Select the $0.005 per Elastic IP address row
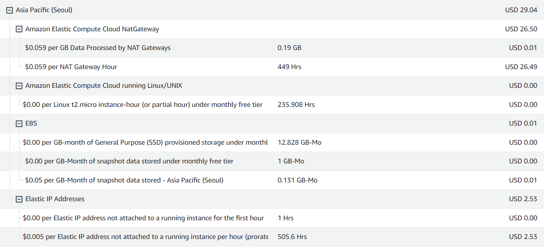544x247 pixels. [272, 237]
